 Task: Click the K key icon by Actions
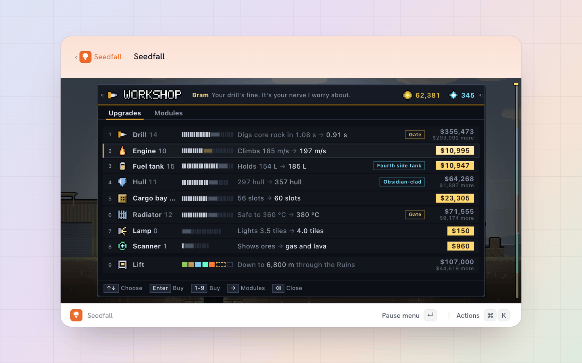(x=504, y=315)
